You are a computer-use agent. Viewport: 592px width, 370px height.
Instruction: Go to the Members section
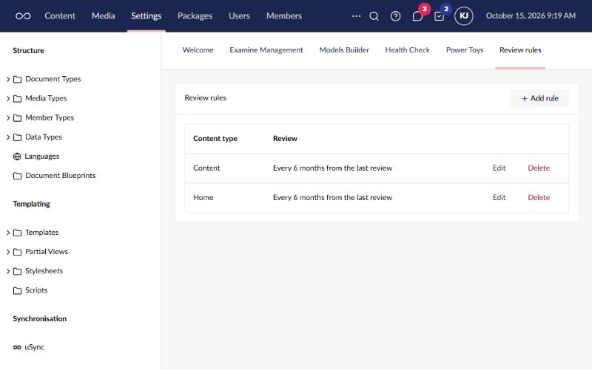(x=284, y=16)
